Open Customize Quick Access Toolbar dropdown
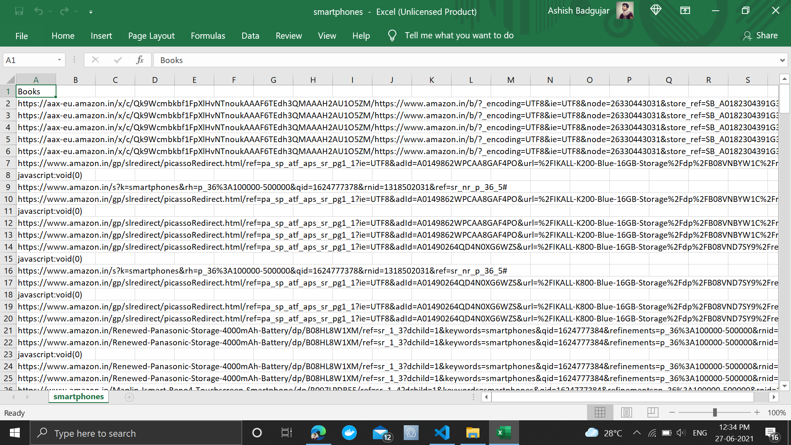 91,12
